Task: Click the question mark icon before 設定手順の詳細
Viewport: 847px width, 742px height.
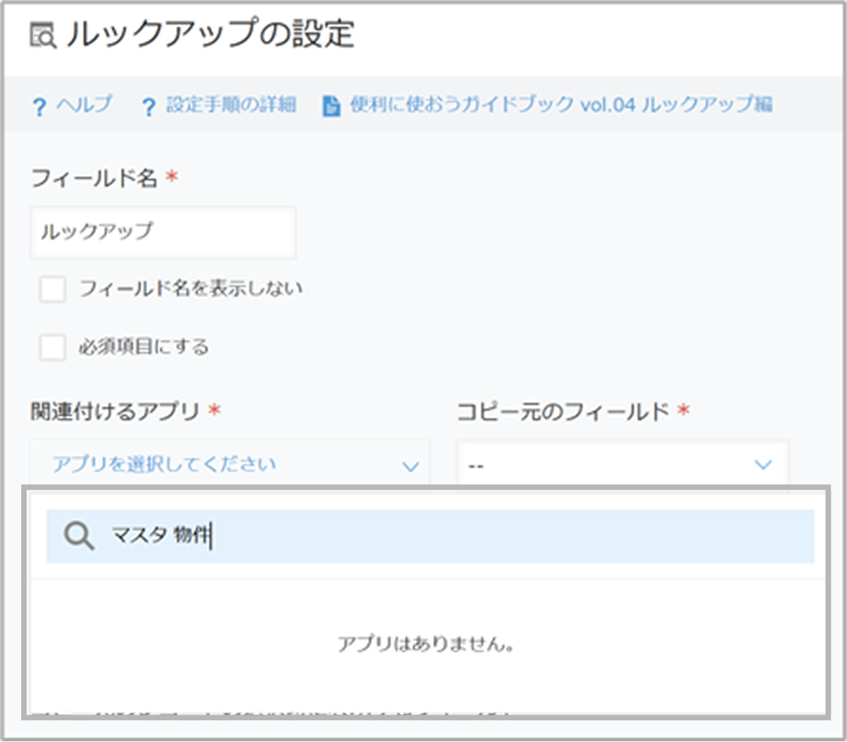Action: point(148,106)
